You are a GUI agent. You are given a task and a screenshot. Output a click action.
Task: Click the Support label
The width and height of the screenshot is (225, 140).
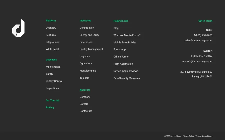point(208,51)
